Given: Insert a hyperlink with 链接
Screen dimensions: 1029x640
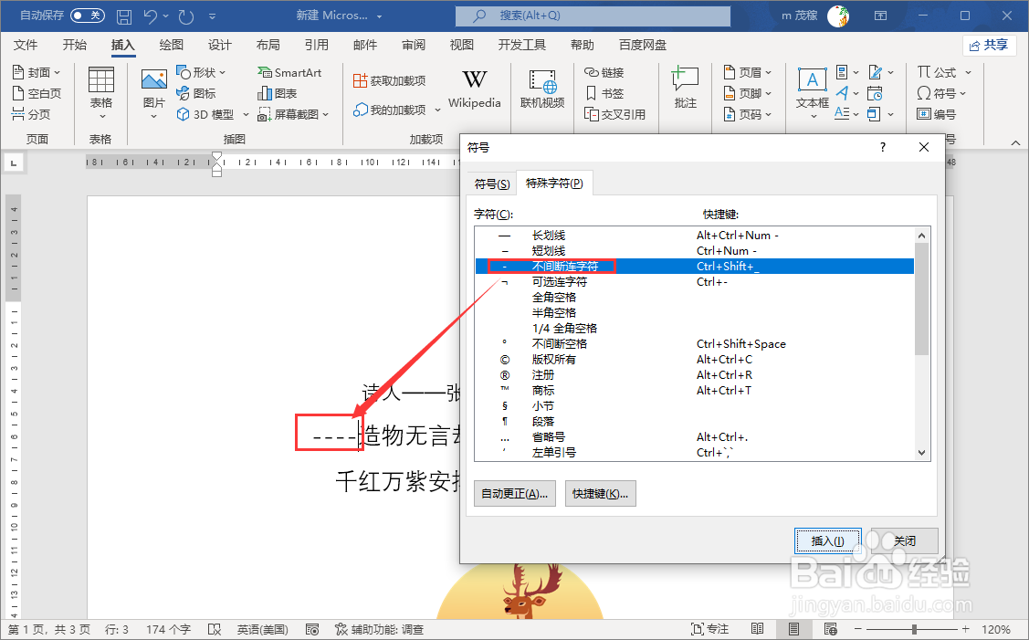Looking at the screenshot, I should click(604, 72).
